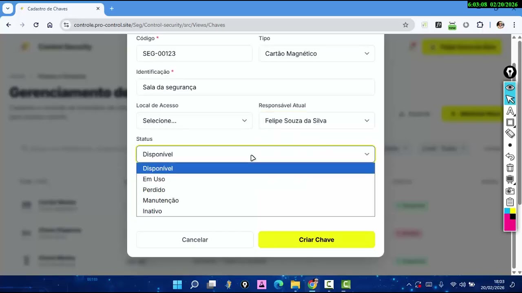
Task: Open Windows Start menu on taskbar
Action: tap(177, 284)
